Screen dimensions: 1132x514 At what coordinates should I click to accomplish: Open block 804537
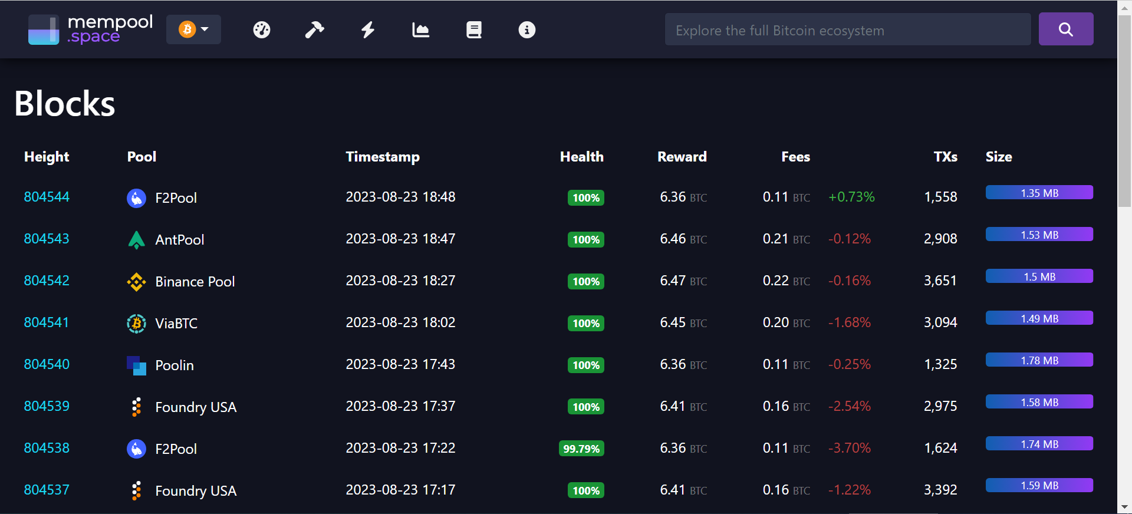point(47,490)
